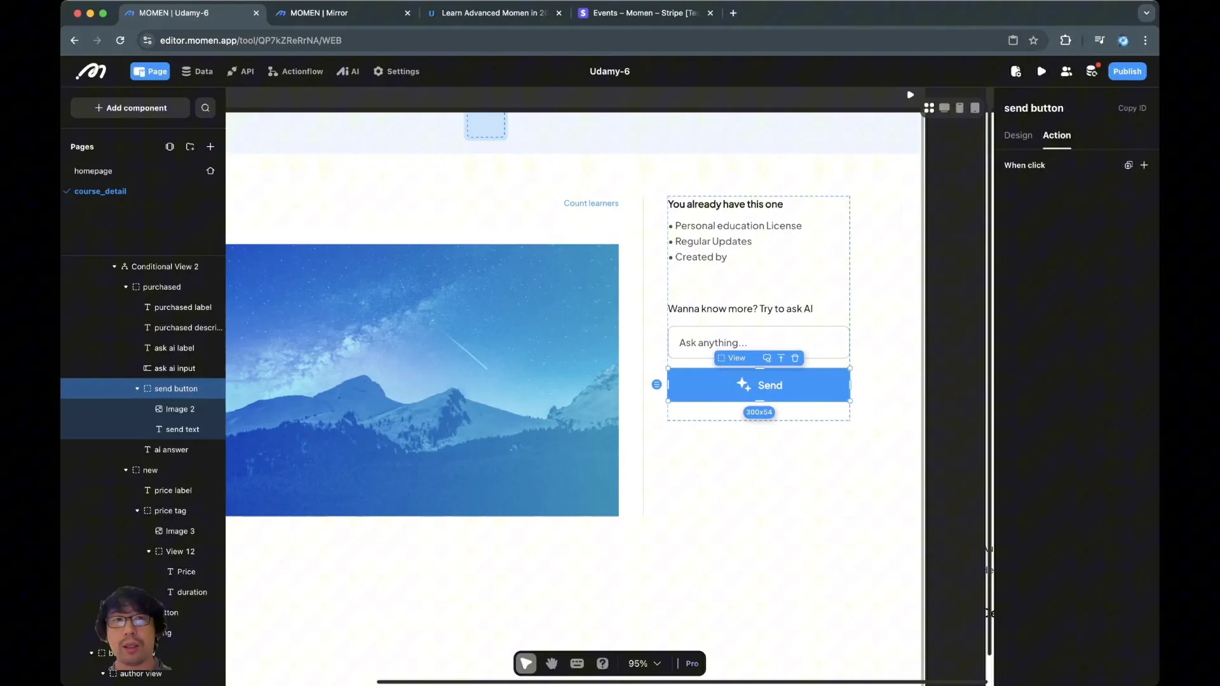Screen dimensions: 1220x686
Task: Select the Page menu button
Action: [x=150, y=71]
